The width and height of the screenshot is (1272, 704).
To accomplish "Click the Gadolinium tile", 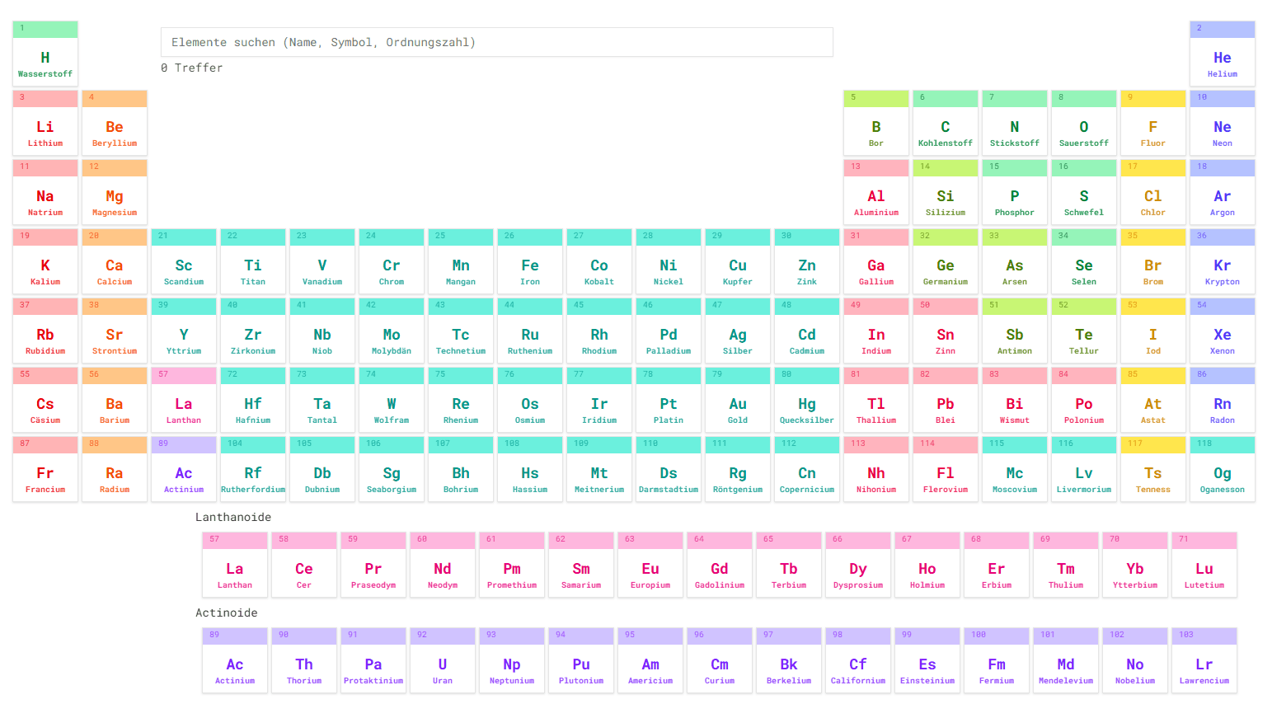I will (x=720, y=565).
